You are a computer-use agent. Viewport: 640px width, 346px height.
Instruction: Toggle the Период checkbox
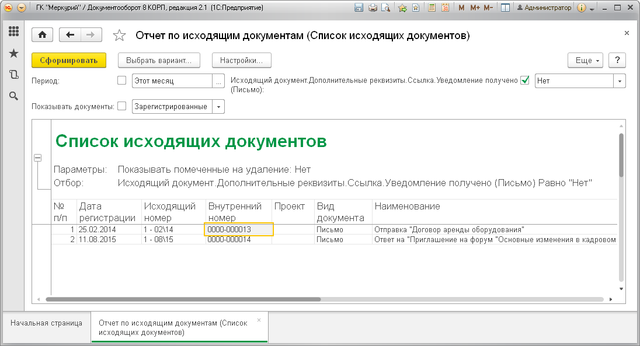pyautogui.click(x=121, y=81)
